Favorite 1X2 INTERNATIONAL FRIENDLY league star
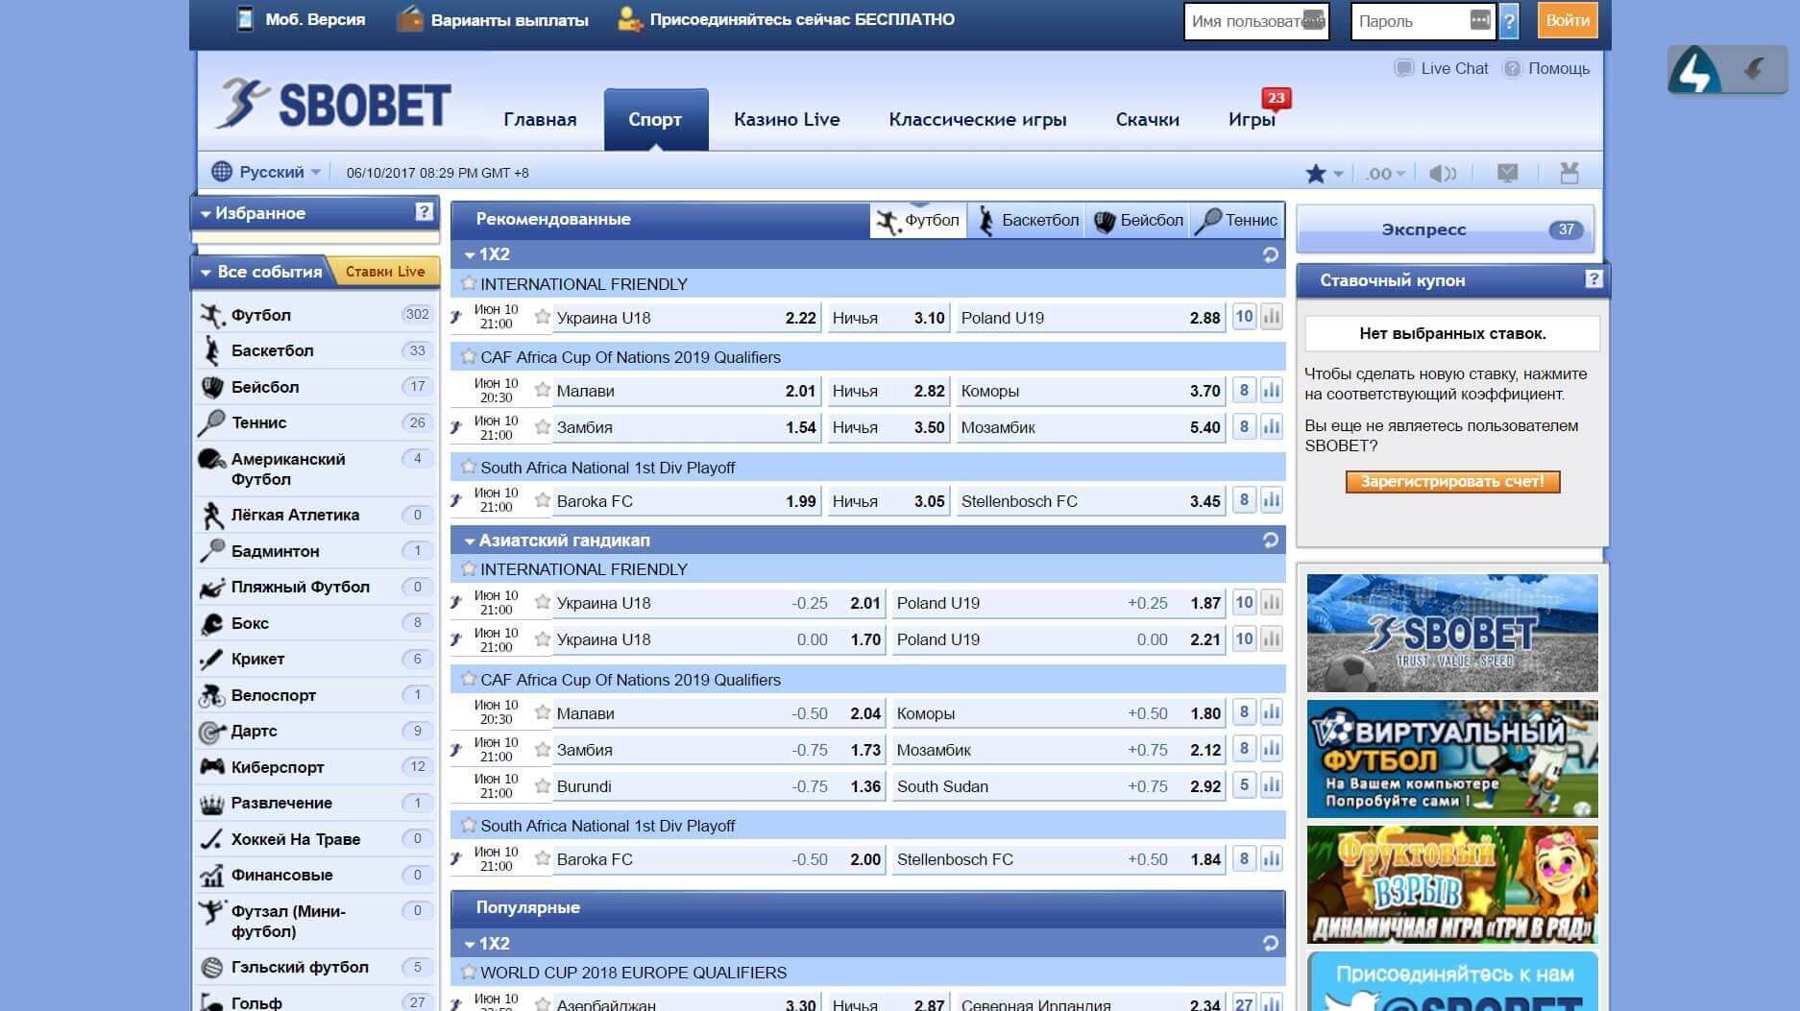The image size is (1800, 1011). pos(468,283)
